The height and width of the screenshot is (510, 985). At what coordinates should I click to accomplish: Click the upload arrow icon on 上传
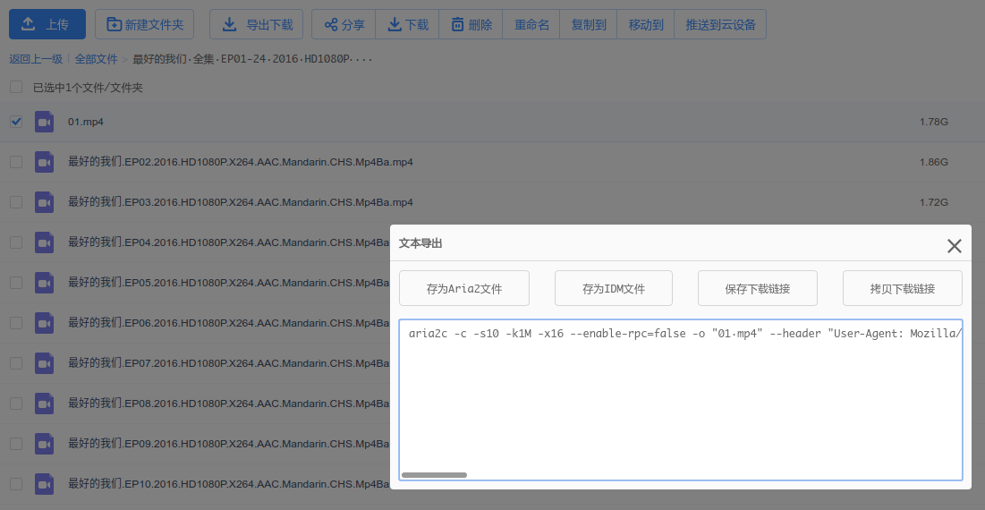click(x=28, y=24)
